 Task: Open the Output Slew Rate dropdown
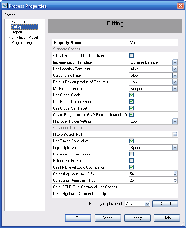(175, 75)
